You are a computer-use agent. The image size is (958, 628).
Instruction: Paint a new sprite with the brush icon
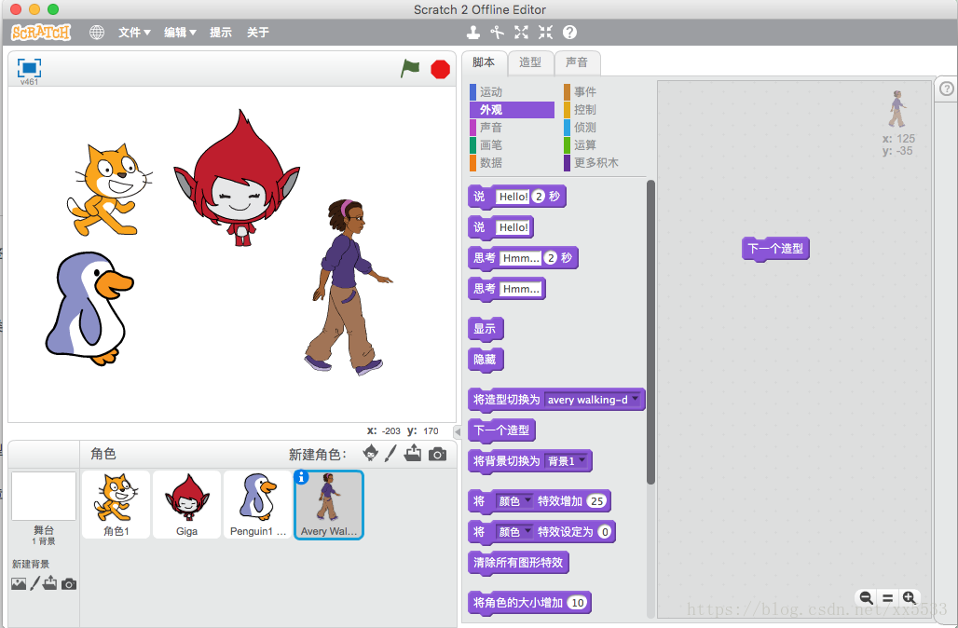click(x=391, y=453)
